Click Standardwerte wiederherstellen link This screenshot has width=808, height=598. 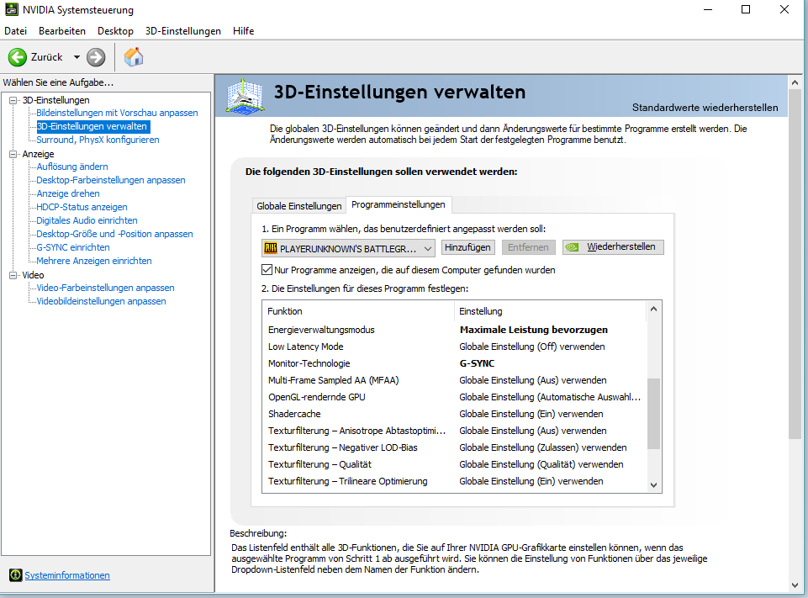tap(705, 108)
